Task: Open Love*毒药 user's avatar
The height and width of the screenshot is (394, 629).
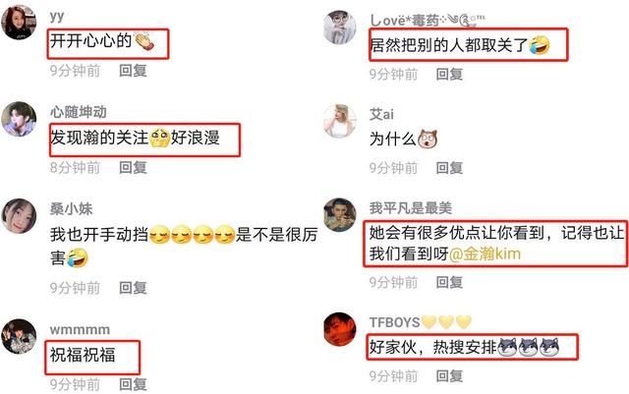Action: click(340, 27)
